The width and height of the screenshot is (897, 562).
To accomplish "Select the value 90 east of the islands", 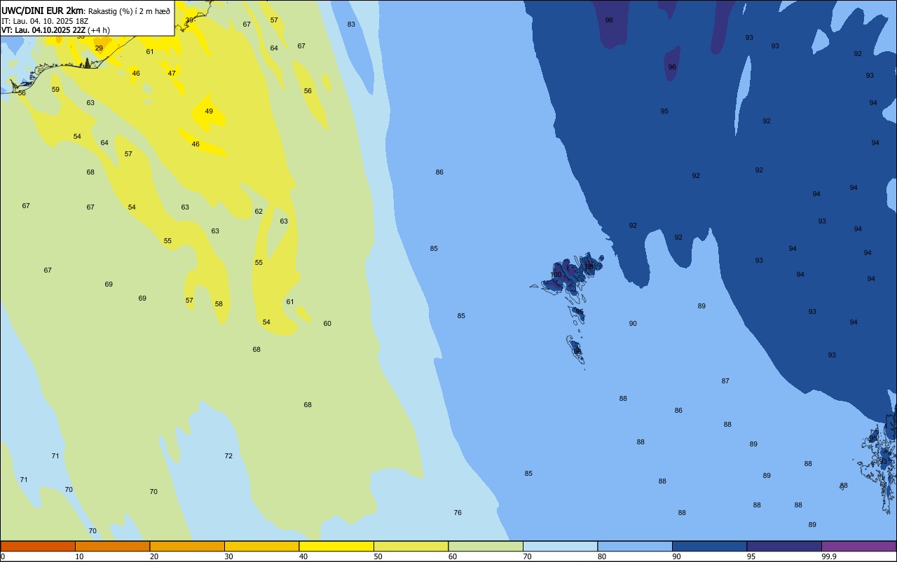I will [x=633, y=324].
